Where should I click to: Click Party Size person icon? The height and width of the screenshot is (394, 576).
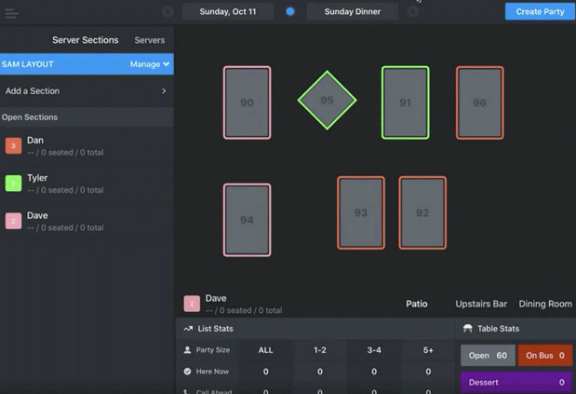187,349
